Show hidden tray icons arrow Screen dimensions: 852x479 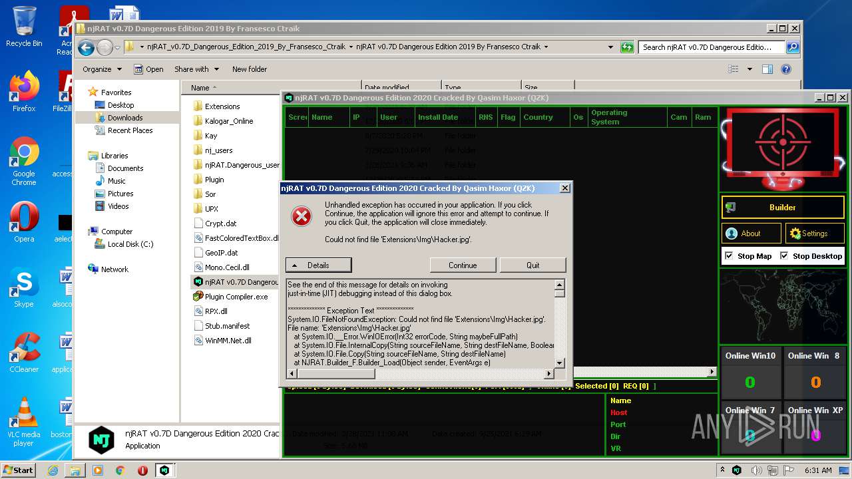(723, 470)
